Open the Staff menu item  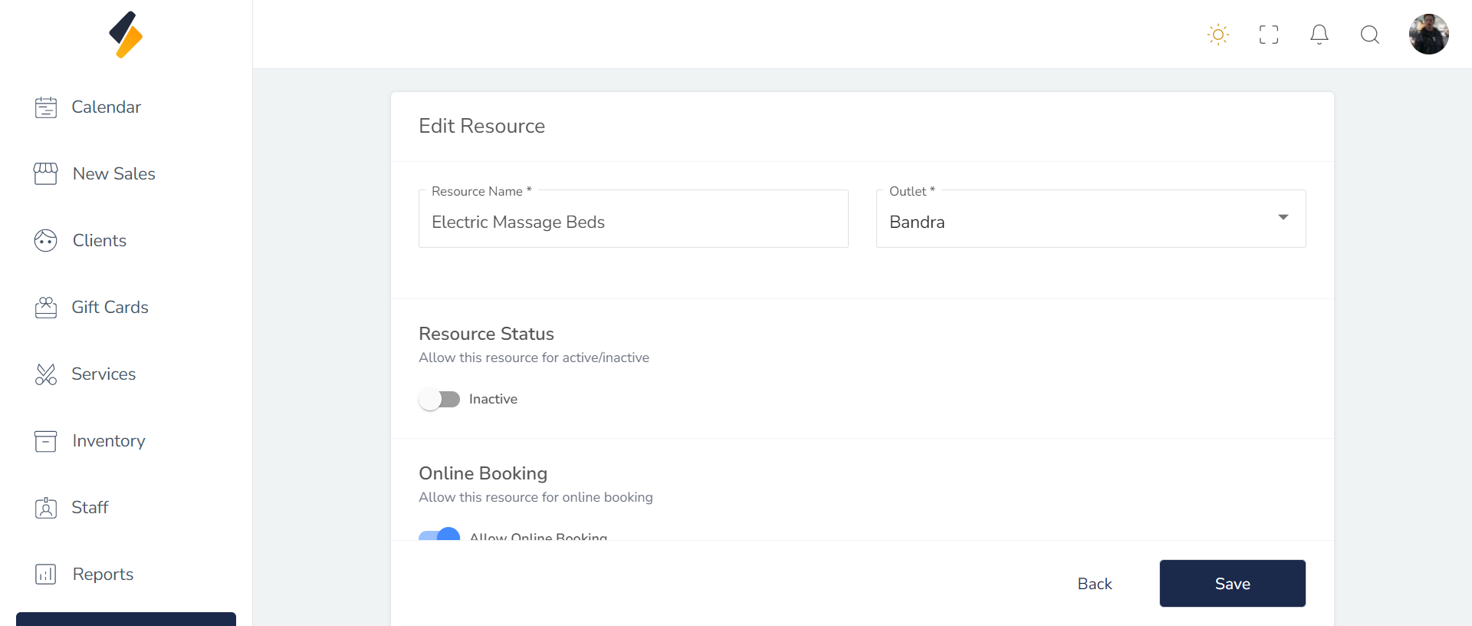[90, 508]
